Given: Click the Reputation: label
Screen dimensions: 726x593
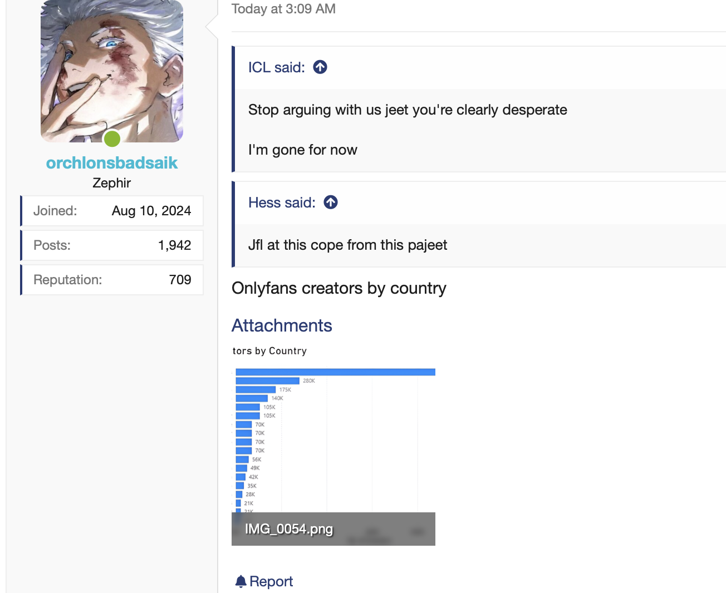Looking at the screenshot, I should click(68, 280).
